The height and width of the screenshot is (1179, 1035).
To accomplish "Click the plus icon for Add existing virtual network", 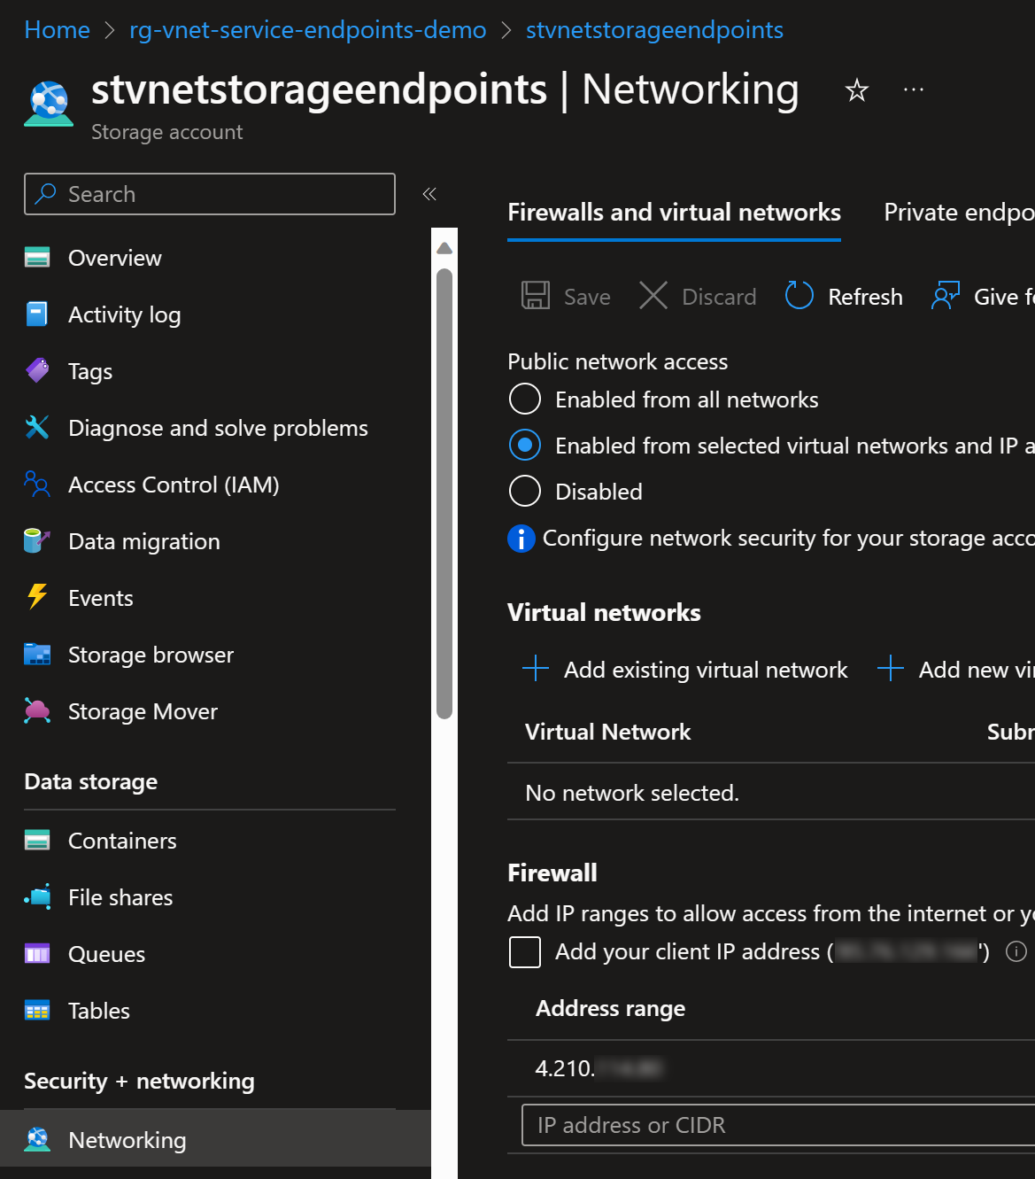I will (x=536, y=668).
